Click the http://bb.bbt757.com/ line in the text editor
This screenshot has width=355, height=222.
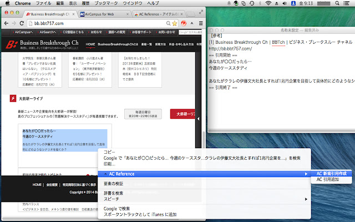point(230,48)
